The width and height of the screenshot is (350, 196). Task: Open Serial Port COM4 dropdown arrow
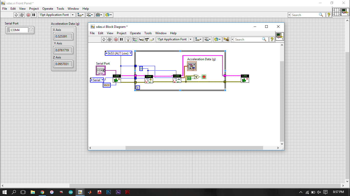[31, 30]
